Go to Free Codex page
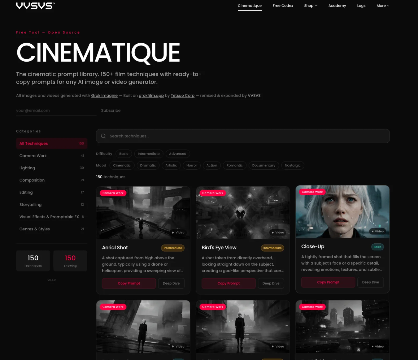 [283, 6]
